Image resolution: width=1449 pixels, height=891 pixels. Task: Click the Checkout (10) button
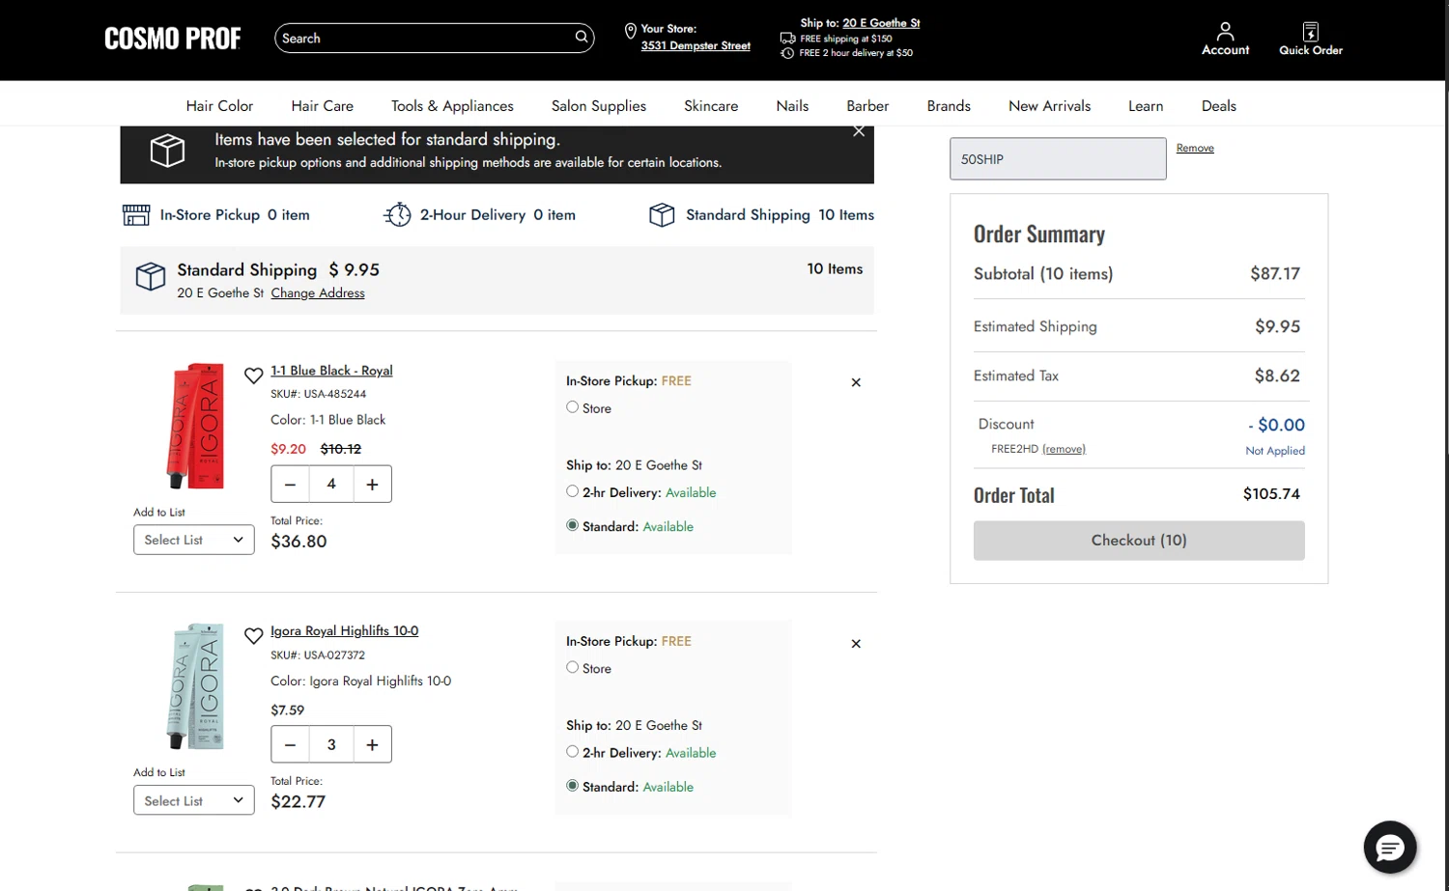[x=1139, y=541]
